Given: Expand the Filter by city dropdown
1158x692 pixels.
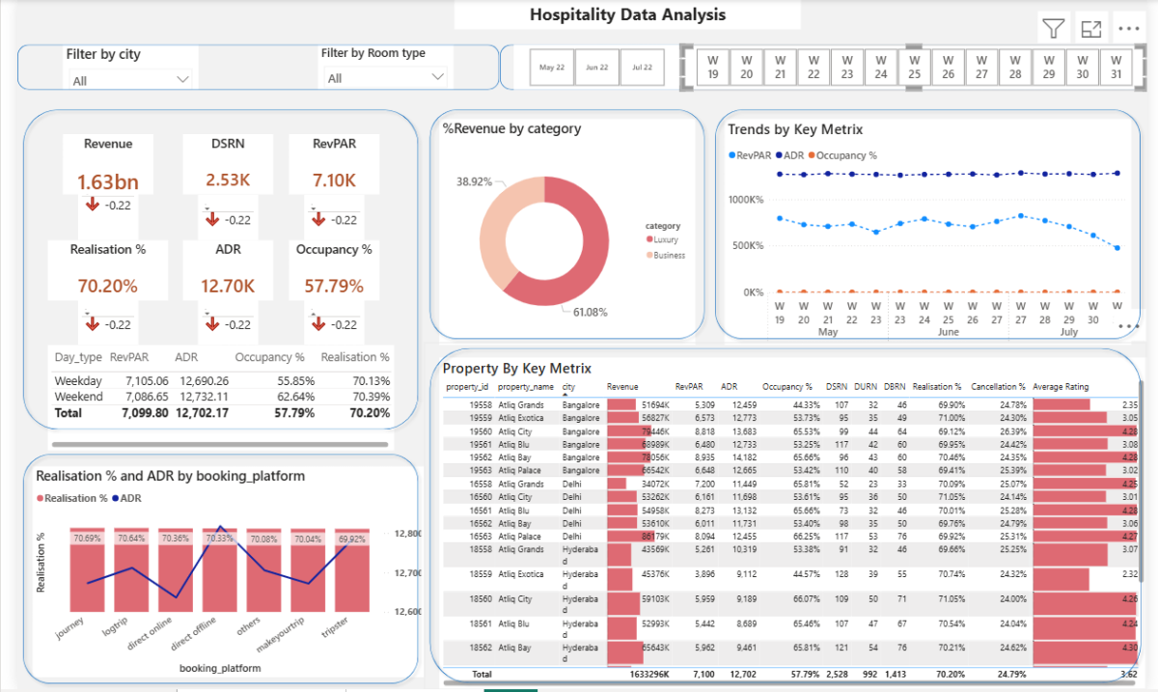Looking at the screenshot, I should pyautogui.click(x=183, y=79).
